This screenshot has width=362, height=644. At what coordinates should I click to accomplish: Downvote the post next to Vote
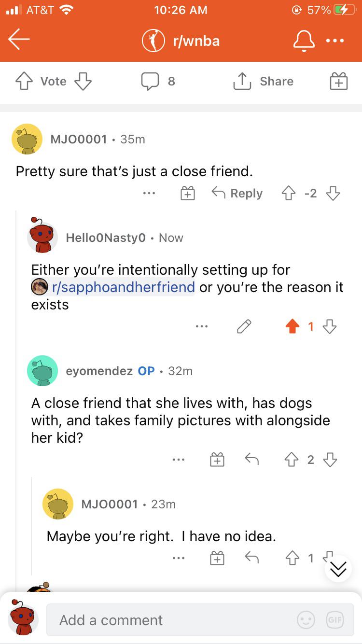(x=83, y=81)
